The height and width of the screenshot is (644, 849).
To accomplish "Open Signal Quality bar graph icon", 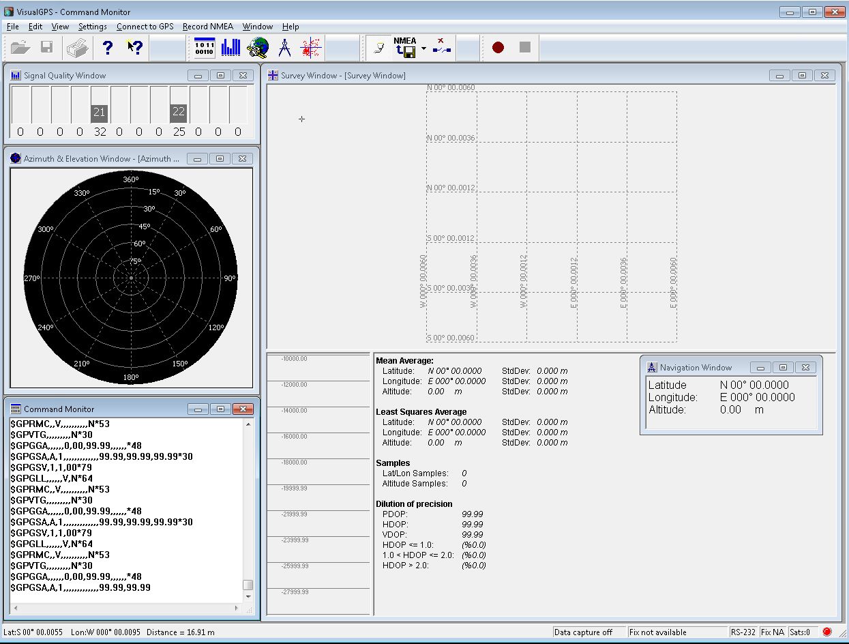I will pos(231,48).
